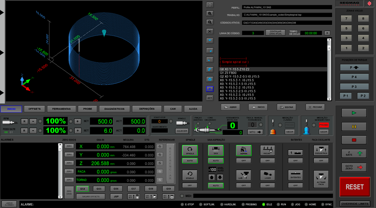The height and width of the screenshot is (208, 376).
Task: Click the GOTO ZERO button
Action: coord(354,167)
